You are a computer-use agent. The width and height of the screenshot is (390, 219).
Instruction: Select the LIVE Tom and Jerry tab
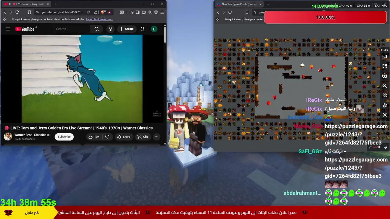(27, 4)
